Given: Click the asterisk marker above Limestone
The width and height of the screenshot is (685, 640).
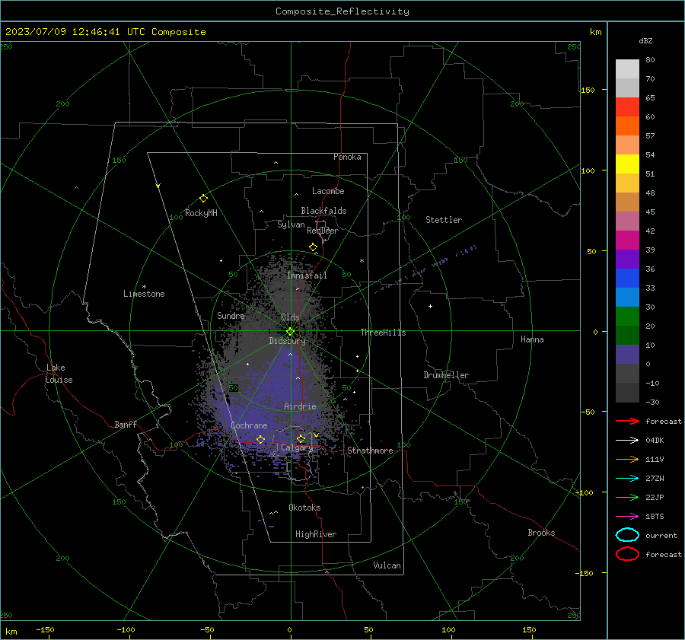Looking at the screenshot, I should click(144, 287).
